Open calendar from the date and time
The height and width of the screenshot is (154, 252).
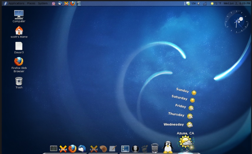236,4
